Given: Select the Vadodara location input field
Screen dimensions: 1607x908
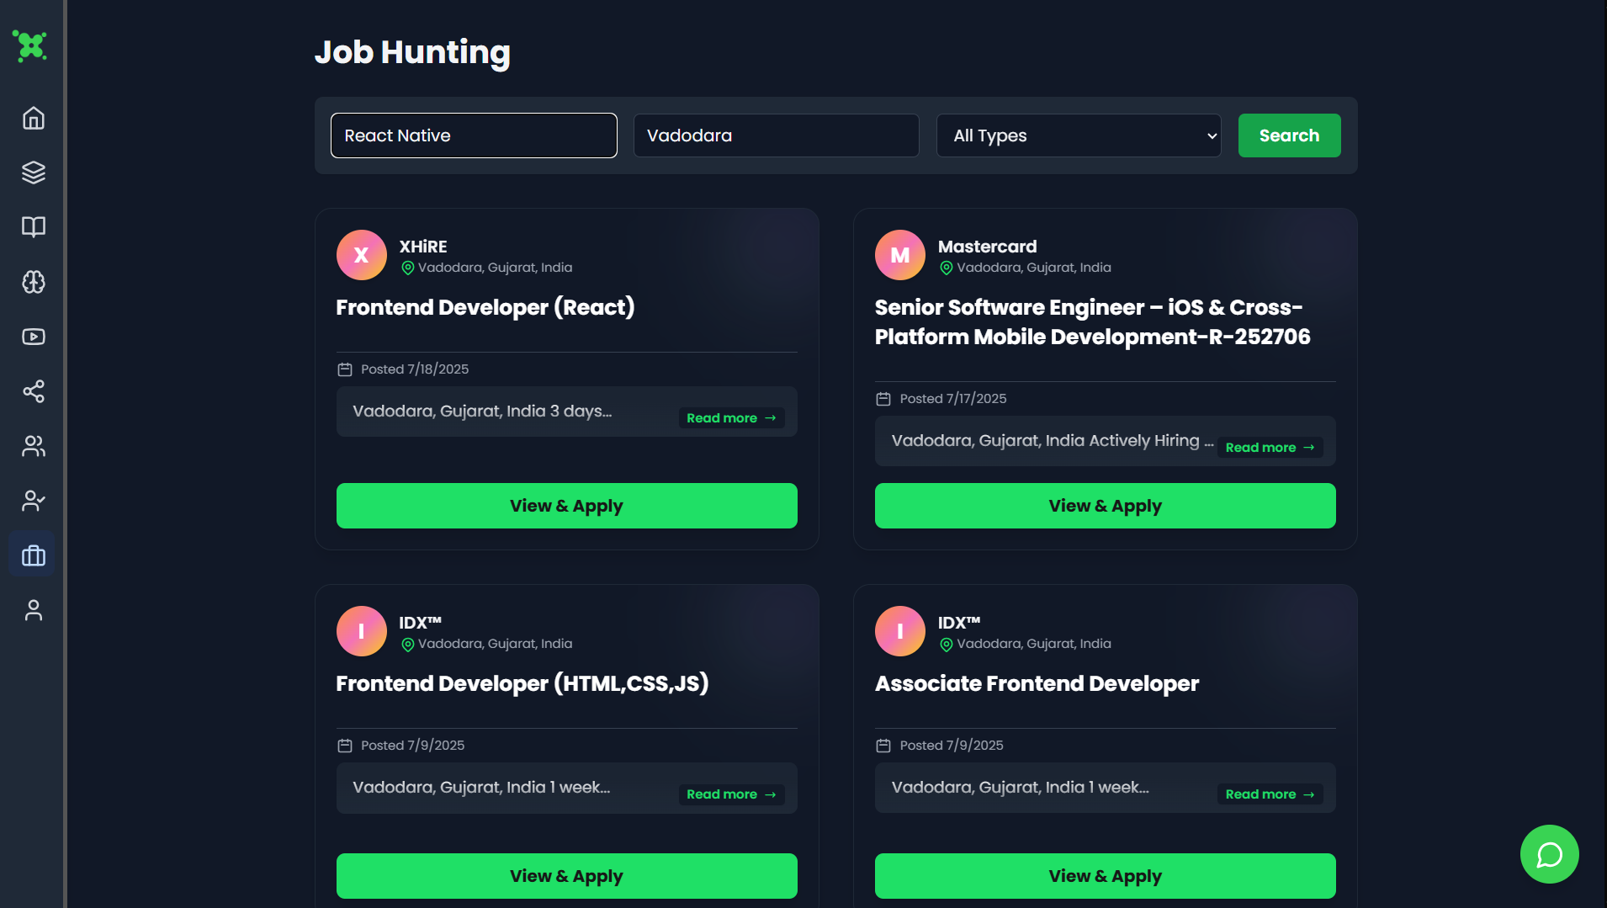Looking at the screenshot, I should tap(775, 135).
